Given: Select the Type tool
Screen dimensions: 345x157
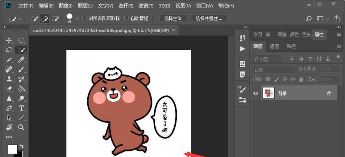Looking at the screenshot, I should [21, 108].
